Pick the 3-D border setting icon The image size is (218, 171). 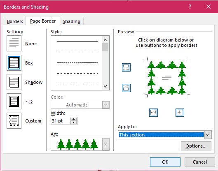point(14,101)
